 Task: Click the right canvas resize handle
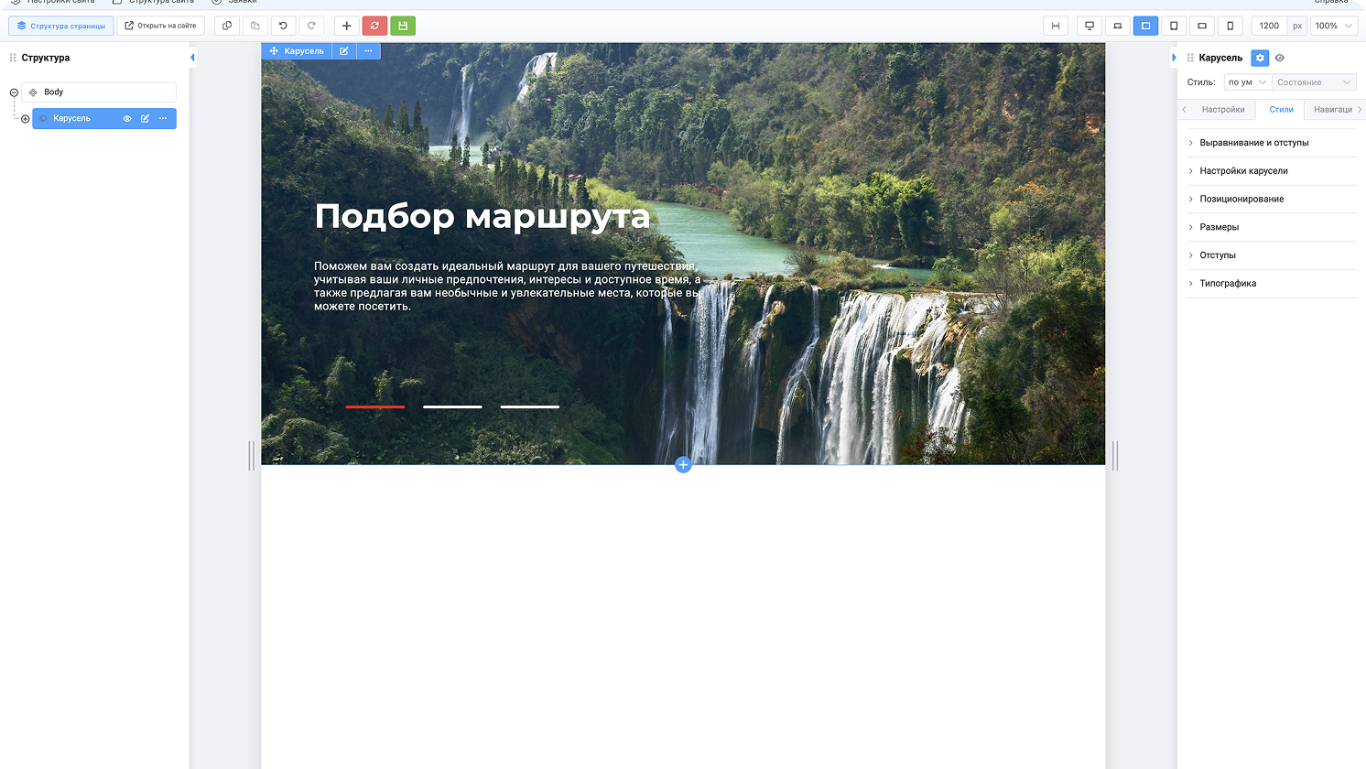[x=1115, y=456]
